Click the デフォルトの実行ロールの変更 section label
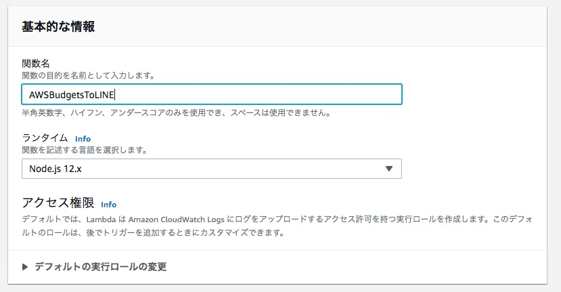Image resolution: width=561 pixels, height=292 pixels. coord(100,267)
